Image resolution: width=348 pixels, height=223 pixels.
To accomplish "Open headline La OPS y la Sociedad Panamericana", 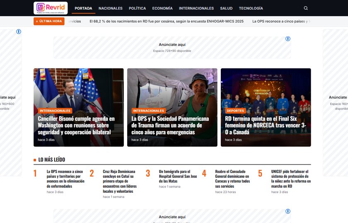I will pyautogui.click(x=170, y=126).
